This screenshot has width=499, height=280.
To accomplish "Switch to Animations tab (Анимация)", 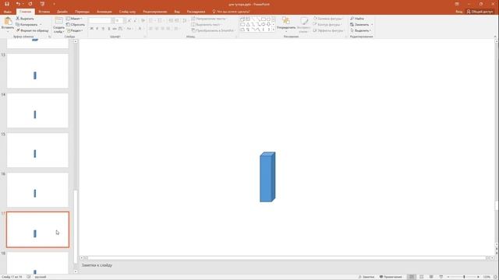I will 104,12.
